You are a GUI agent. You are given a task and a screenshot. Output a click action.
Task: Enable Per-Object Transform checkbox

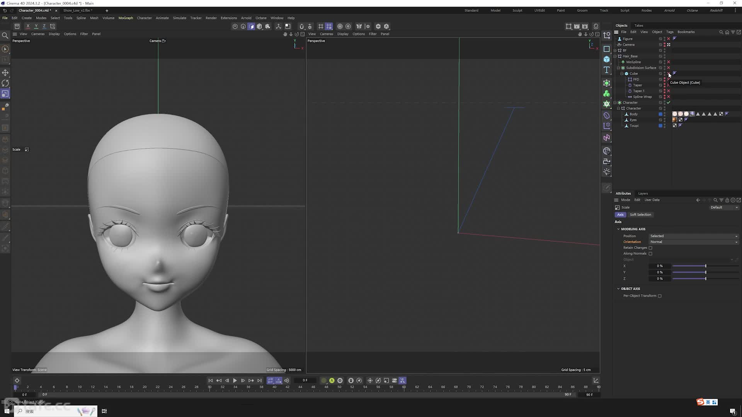pos(660,296)
